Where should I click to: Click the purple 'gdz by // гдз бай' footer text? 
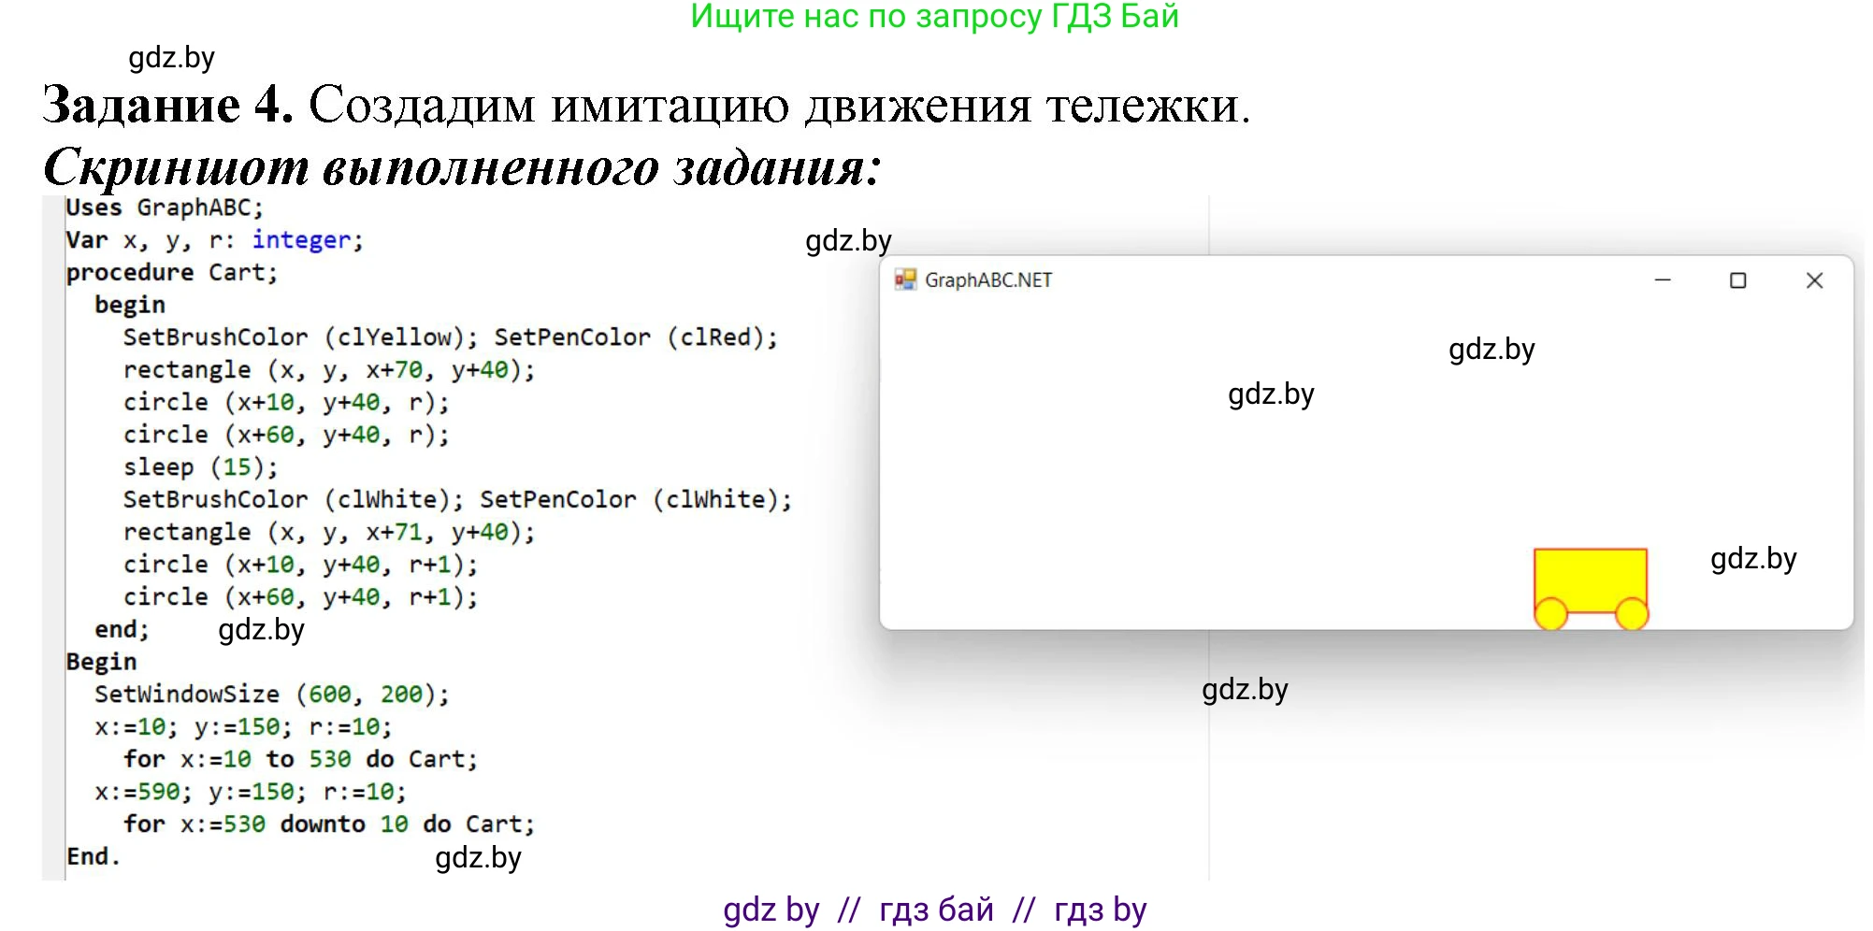pos(934,909)
